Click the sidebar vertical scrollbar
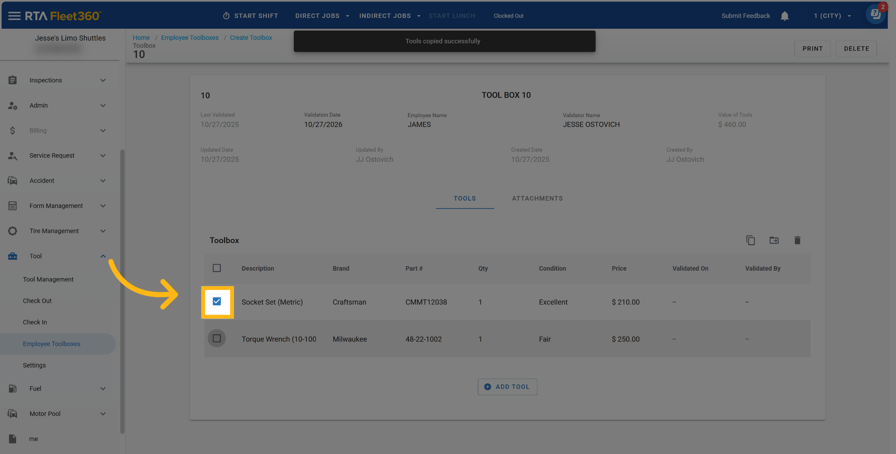 pos(122,291)
